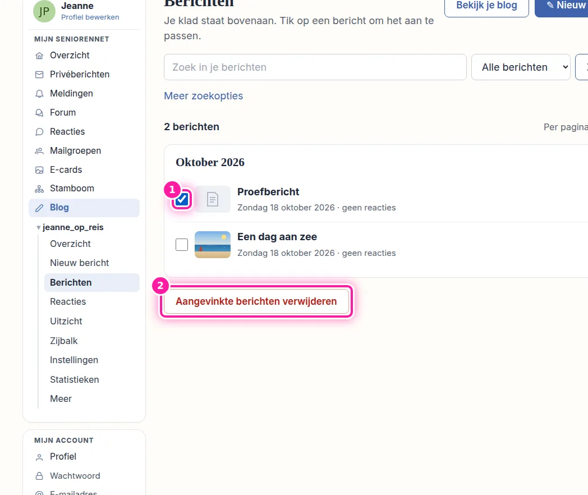
Task: Open the Een dag aan zee thumbnail
Action: [213, 245]
